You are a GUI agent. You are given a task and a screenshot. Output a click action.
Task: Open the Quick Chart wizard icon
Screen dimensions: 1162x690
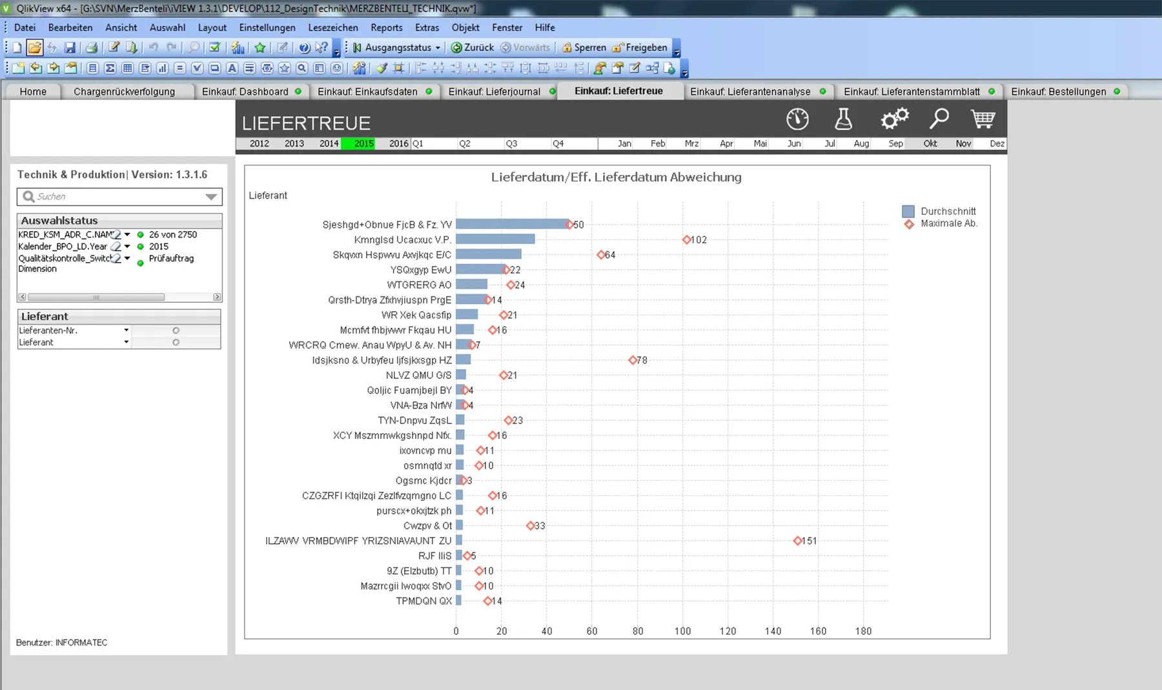click(238, 48)
